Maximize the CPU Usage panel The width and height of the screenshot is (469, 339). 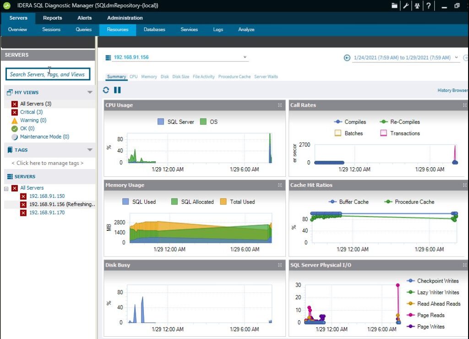(x=280, y=105)
